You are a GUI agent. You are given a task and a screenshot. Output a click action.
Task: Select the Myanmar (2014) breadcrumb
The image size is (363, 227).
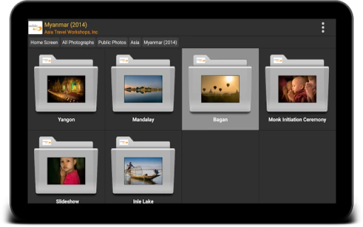point(160,43)
